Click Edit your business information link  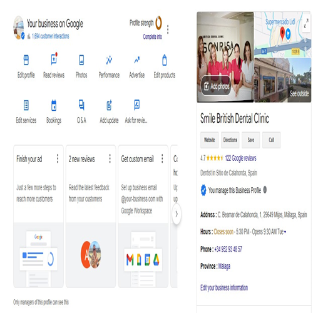(224, 288)
